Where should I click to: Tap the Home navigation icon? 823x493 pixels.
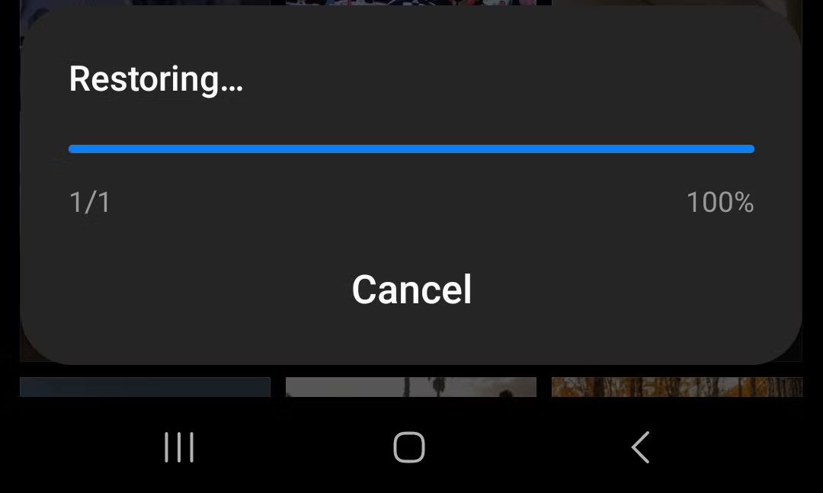click(409, 447)
